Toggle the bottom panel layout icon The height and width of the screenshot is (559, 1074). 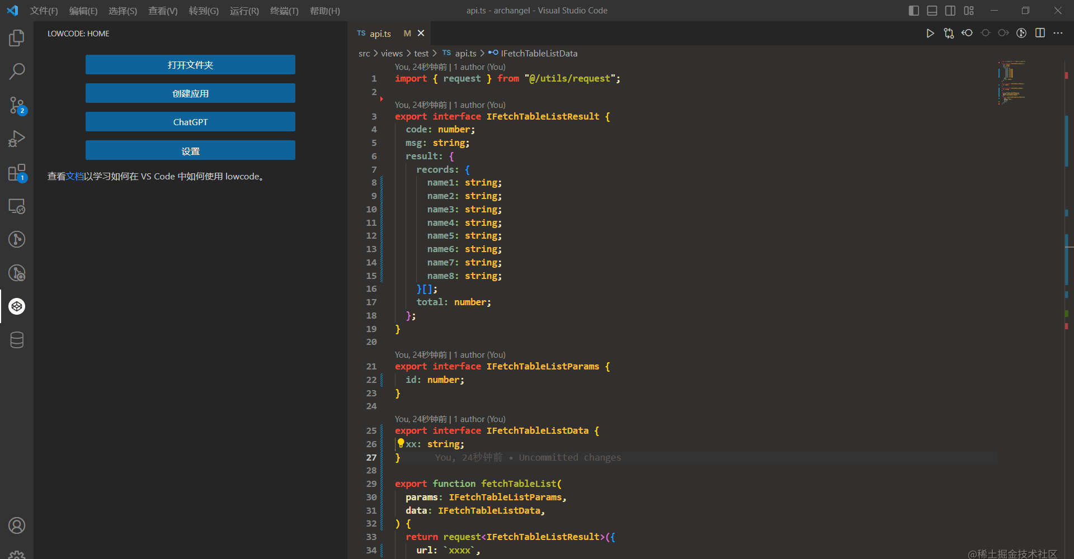click(x=932, y=11)
